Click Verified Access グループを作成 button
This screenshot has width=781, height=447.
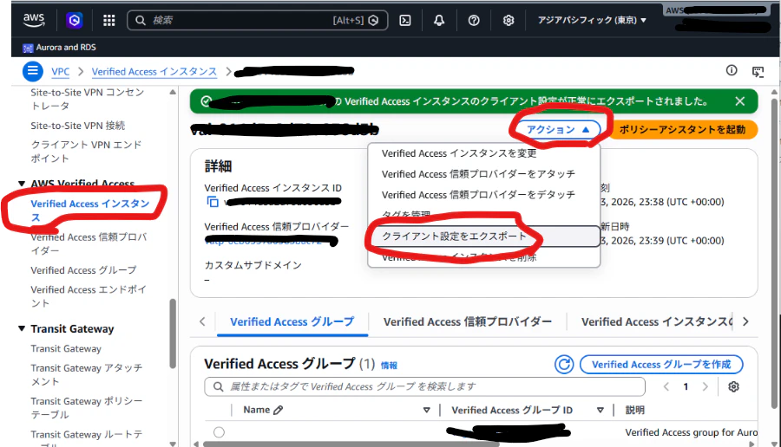661,365
